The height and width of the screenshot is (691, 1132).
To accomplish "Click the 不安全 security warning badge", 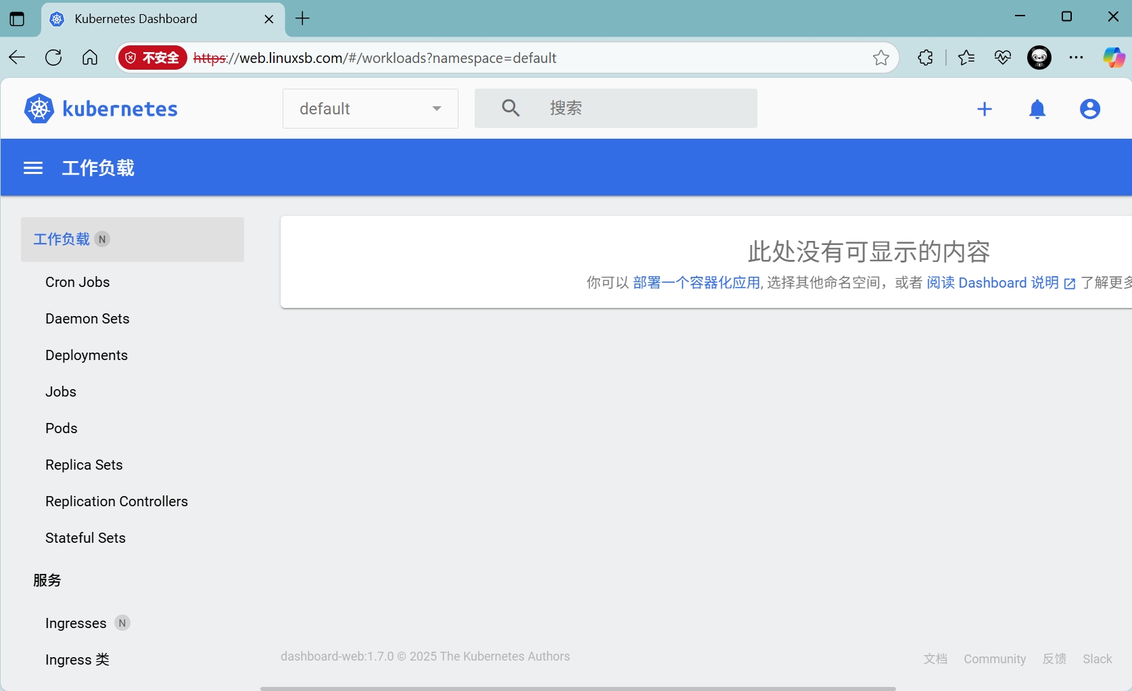I will coord(153,58).
